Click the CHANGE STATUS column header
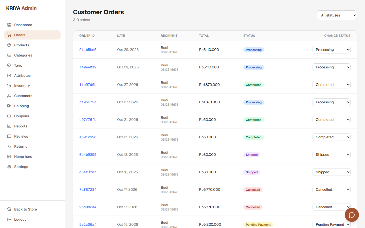The image size is (365, 228). [x=337, y=36]
